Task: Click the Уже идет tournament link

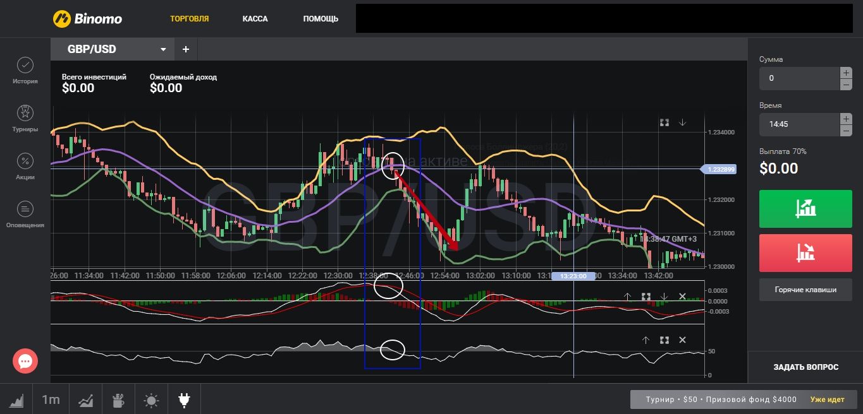Action: click(x=828, y=399)
